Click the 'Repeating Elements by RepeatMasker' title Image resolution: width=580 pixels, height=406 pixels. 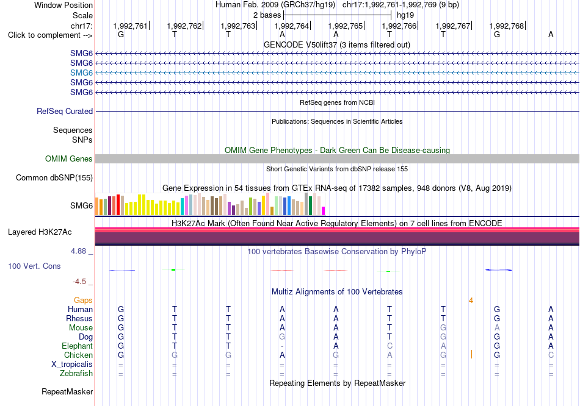pos(337,383)
